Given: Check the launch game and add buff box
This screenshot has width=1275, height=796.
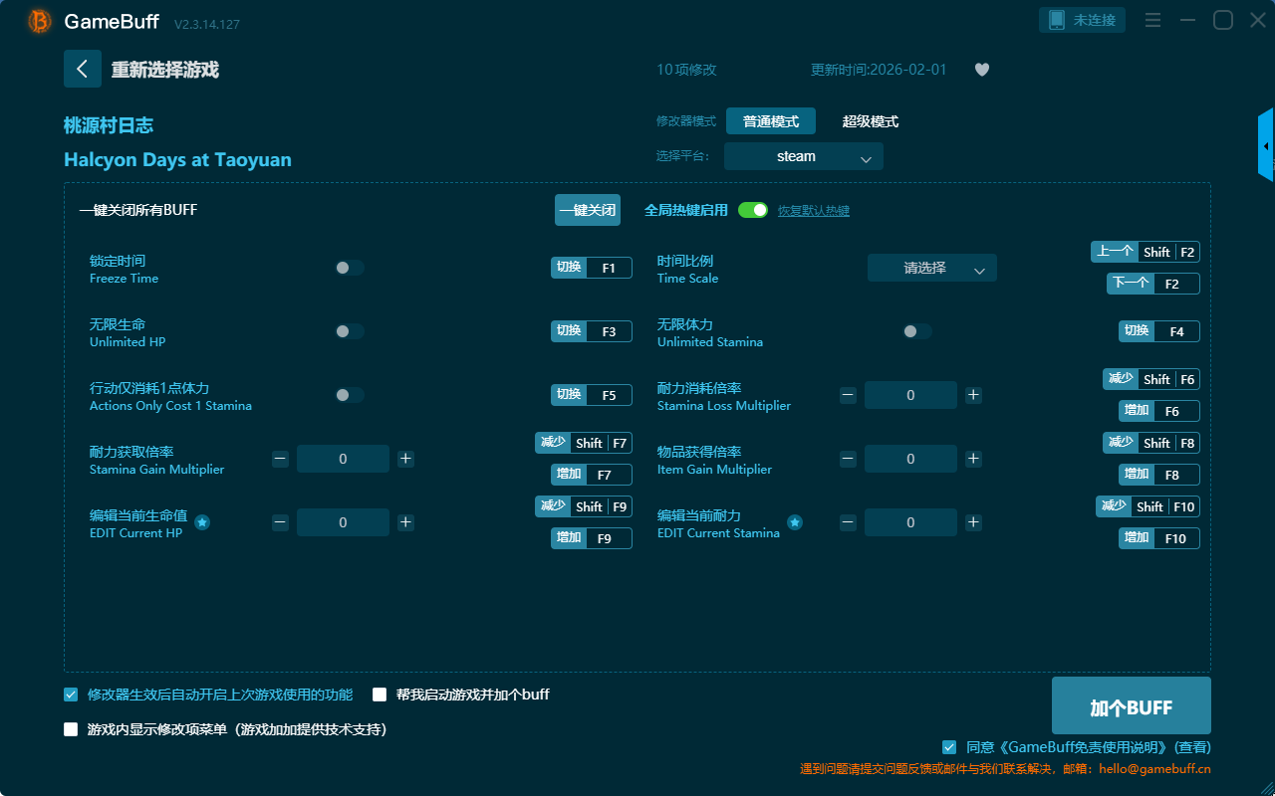Looking at the screenshot, I should click(x=380, y=695).
